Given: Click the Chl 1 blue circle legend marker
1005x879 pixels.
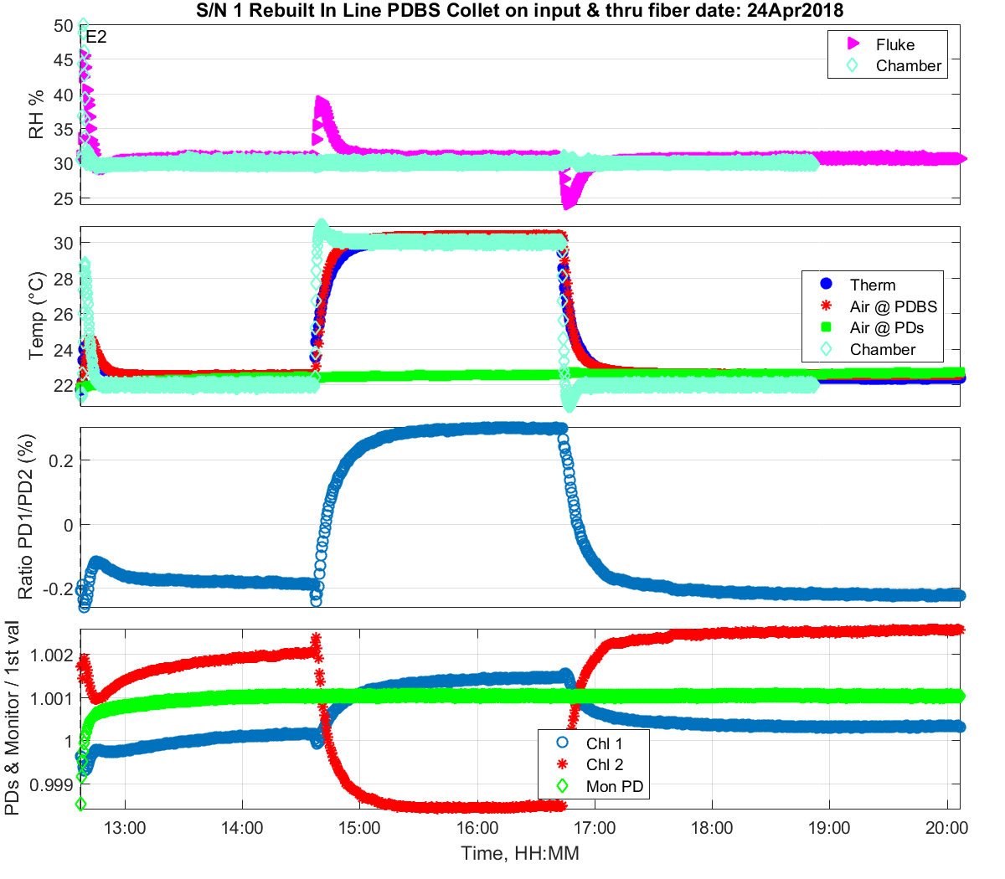Looking at the screenshot, I should tap(562, 743).
